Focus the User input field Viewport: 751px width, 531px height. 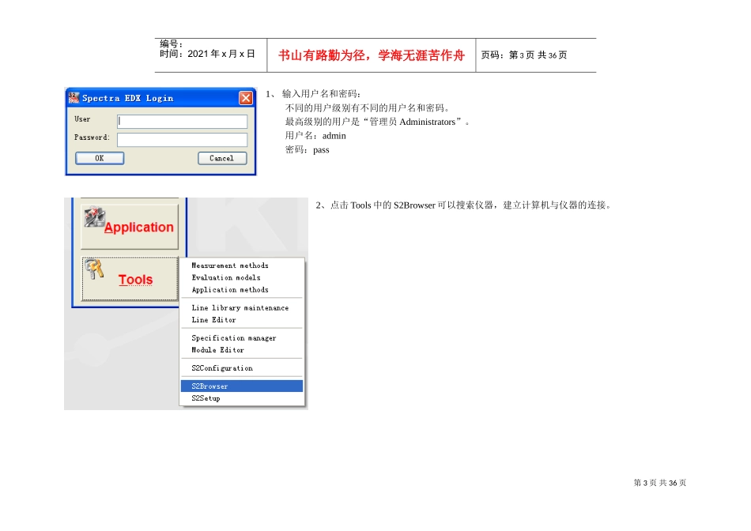(182, 121)
